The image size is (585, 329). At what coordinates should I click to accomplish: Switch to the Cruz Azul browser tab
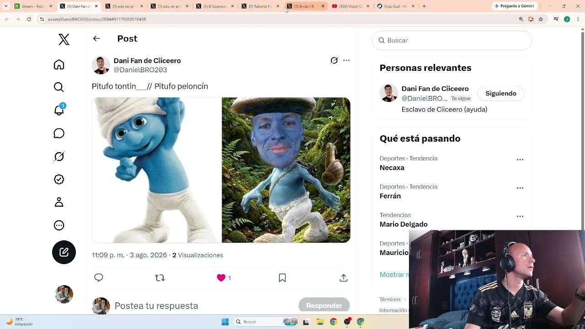(x=396, y=6)
